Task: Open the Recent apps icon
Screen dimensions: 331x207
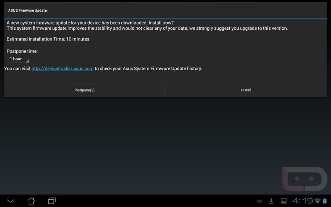Action: (x=52, y=201)
